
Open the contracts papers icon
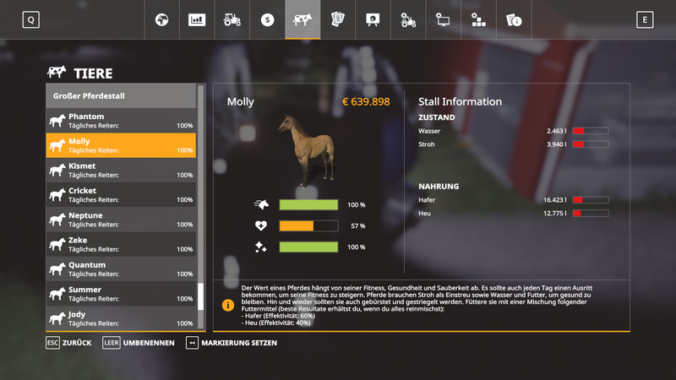pos(338,19)
